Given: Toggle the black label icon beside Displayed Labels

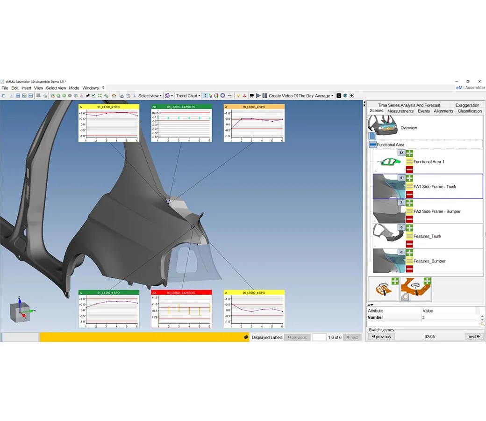Looking at the screenshot, I should coord(246,337).
